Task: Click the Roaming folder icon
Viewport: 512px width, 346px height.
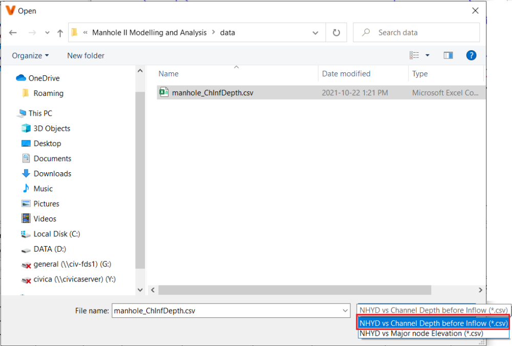Action: 26,93
